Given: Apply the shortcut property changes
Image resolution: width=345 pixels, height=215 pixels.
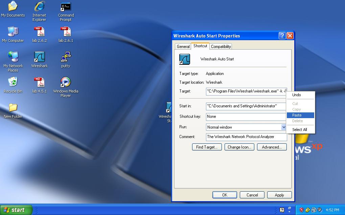Looking at the screenshot, I should point(279,195).
